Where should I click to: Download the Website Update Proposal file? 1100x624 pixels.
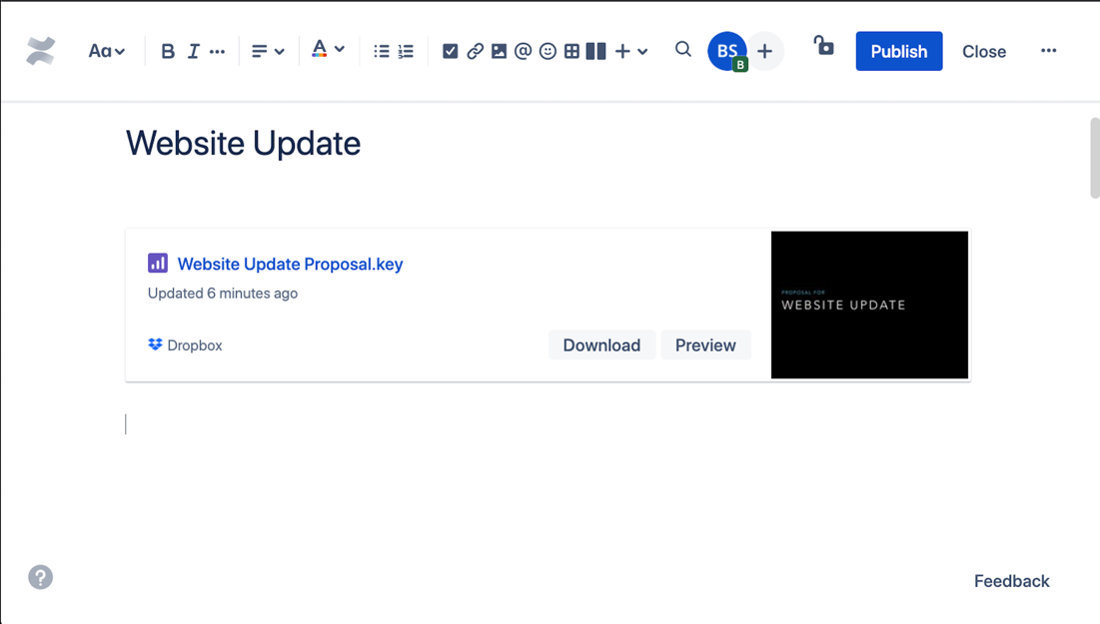(601, 344)
